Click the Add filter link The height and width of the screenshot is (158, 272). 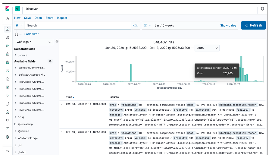tap(31, 34)
